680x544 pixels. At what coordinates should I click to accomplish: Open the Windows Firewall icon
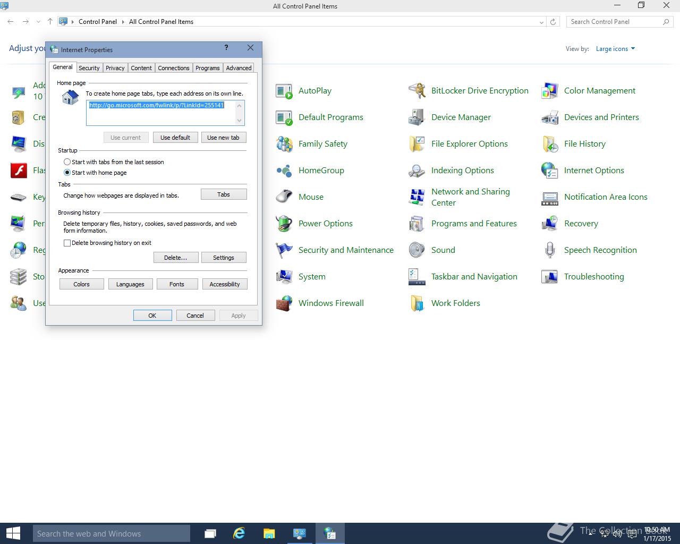284,303
